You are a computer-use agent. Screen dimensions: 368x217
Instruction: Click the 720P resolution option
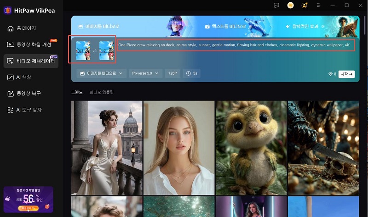coord(172,73)
